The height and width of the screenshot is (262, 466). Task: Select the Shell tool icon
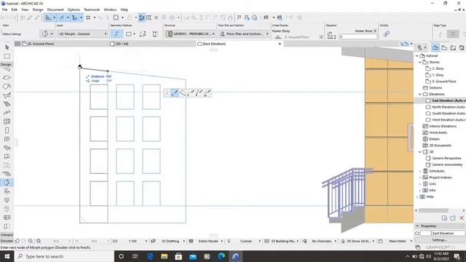(x=7, y=95)
